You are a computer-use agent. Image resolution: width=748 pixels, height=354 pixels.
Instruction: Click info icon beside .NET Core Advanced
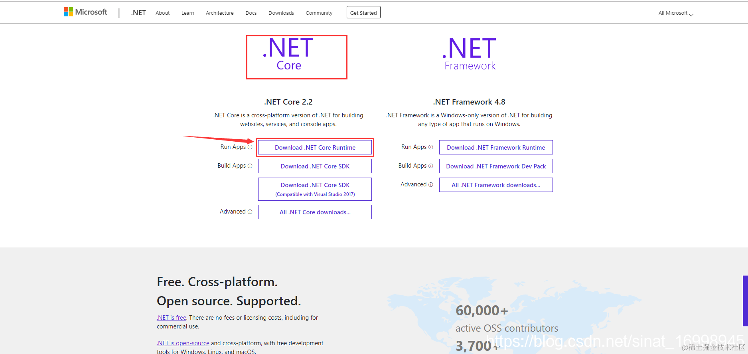250,212
